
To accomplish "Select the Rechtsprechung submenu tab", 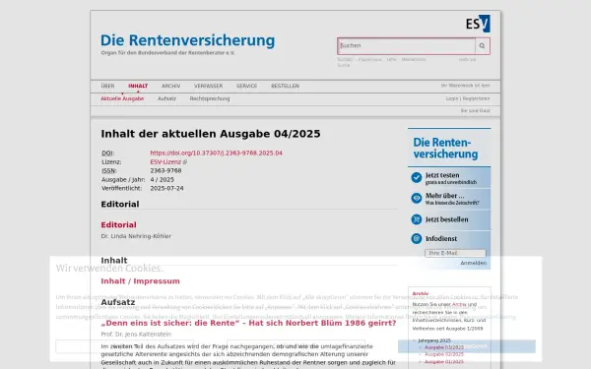I will 210,98.
